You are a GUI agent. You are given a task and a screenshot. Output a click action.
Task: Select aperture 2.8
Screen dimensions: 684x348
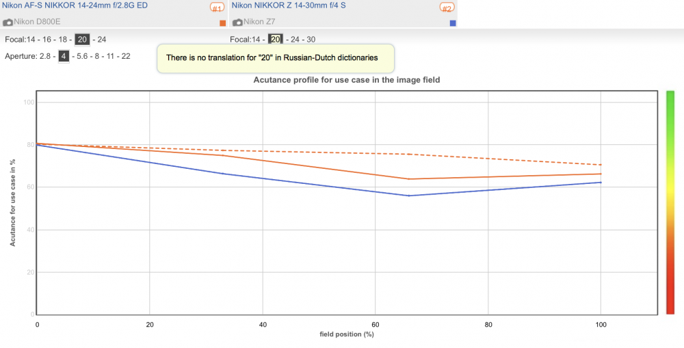[45, 56]
